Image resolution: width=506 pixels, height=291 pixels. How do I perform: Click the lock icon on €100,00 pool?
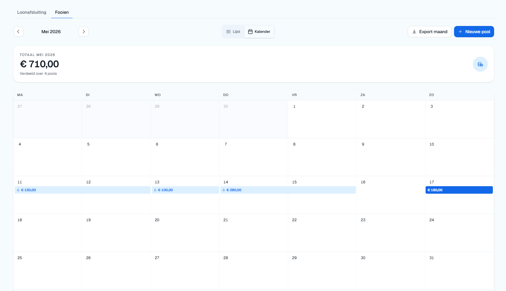click(155, 190)
